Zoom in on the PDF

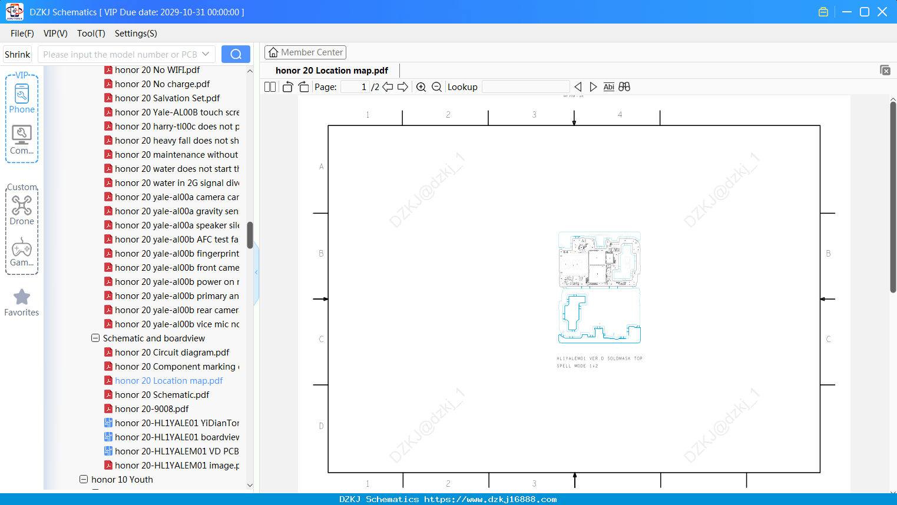pos(421,87)
